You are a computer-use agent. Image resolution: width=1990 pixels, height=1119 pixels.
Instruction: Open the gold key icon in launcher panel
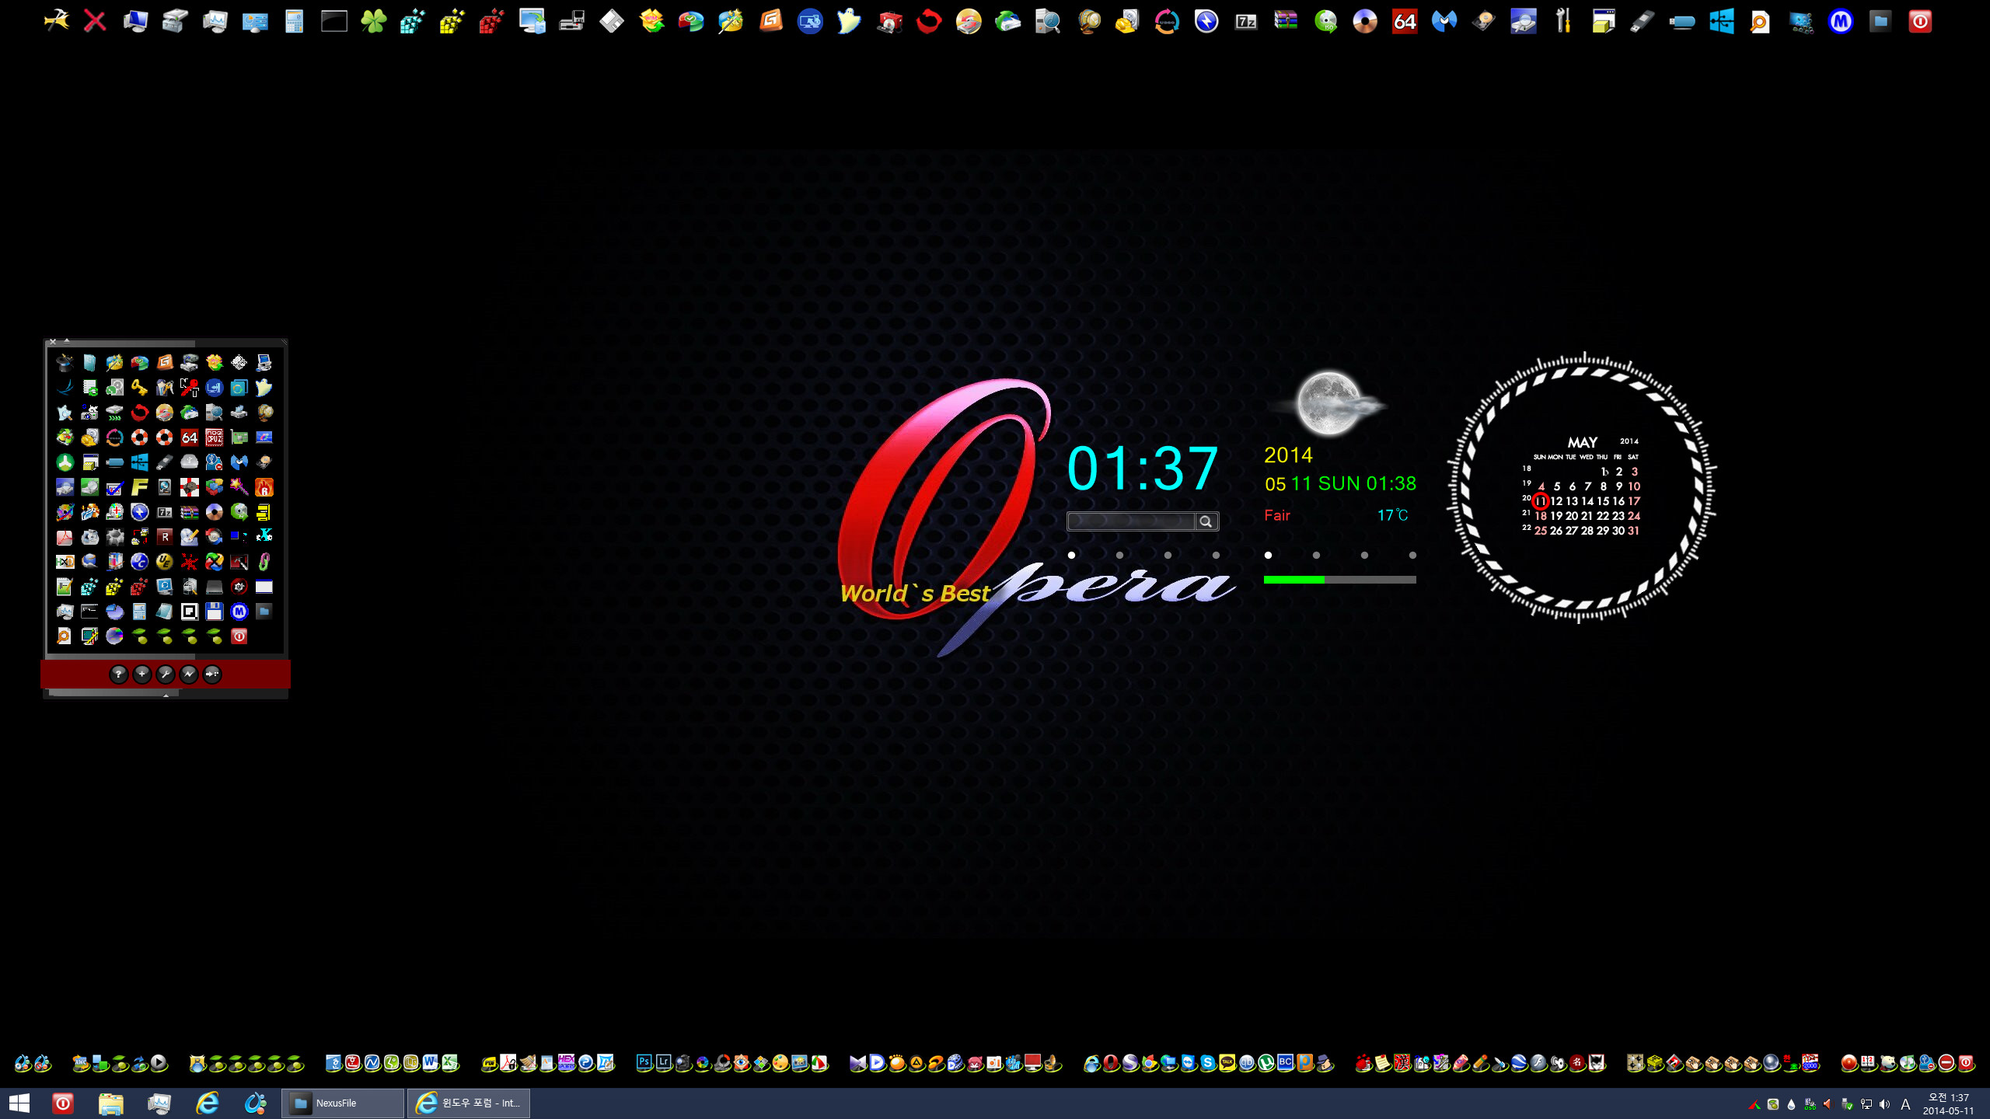pos(139,387)
